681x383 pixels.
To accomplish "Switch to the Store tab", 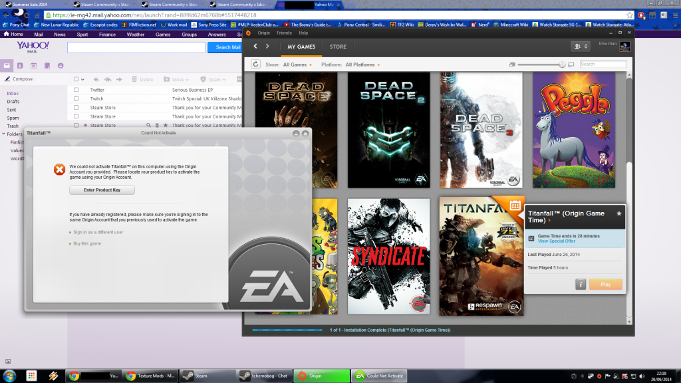I will [x=338, y=47].
